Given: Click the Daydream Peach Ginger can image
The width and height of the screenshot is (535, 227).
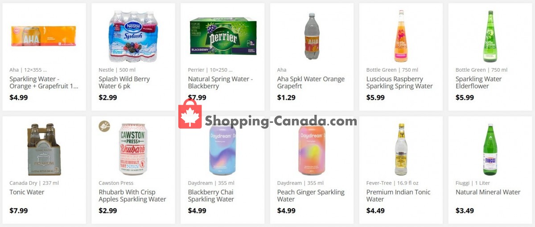Looking at the screenshot, I should [x=312, y=150].
